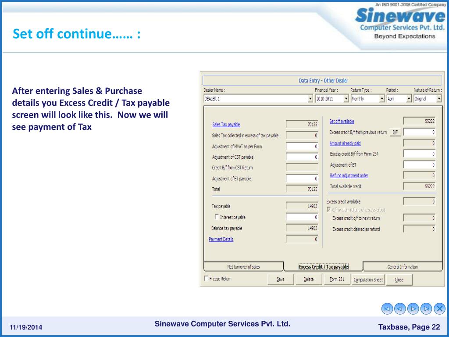Image resolution: width=449 pixels, height=337 pixels.
Task: Open the Payment Details link
Action: (x=221, y=239)
